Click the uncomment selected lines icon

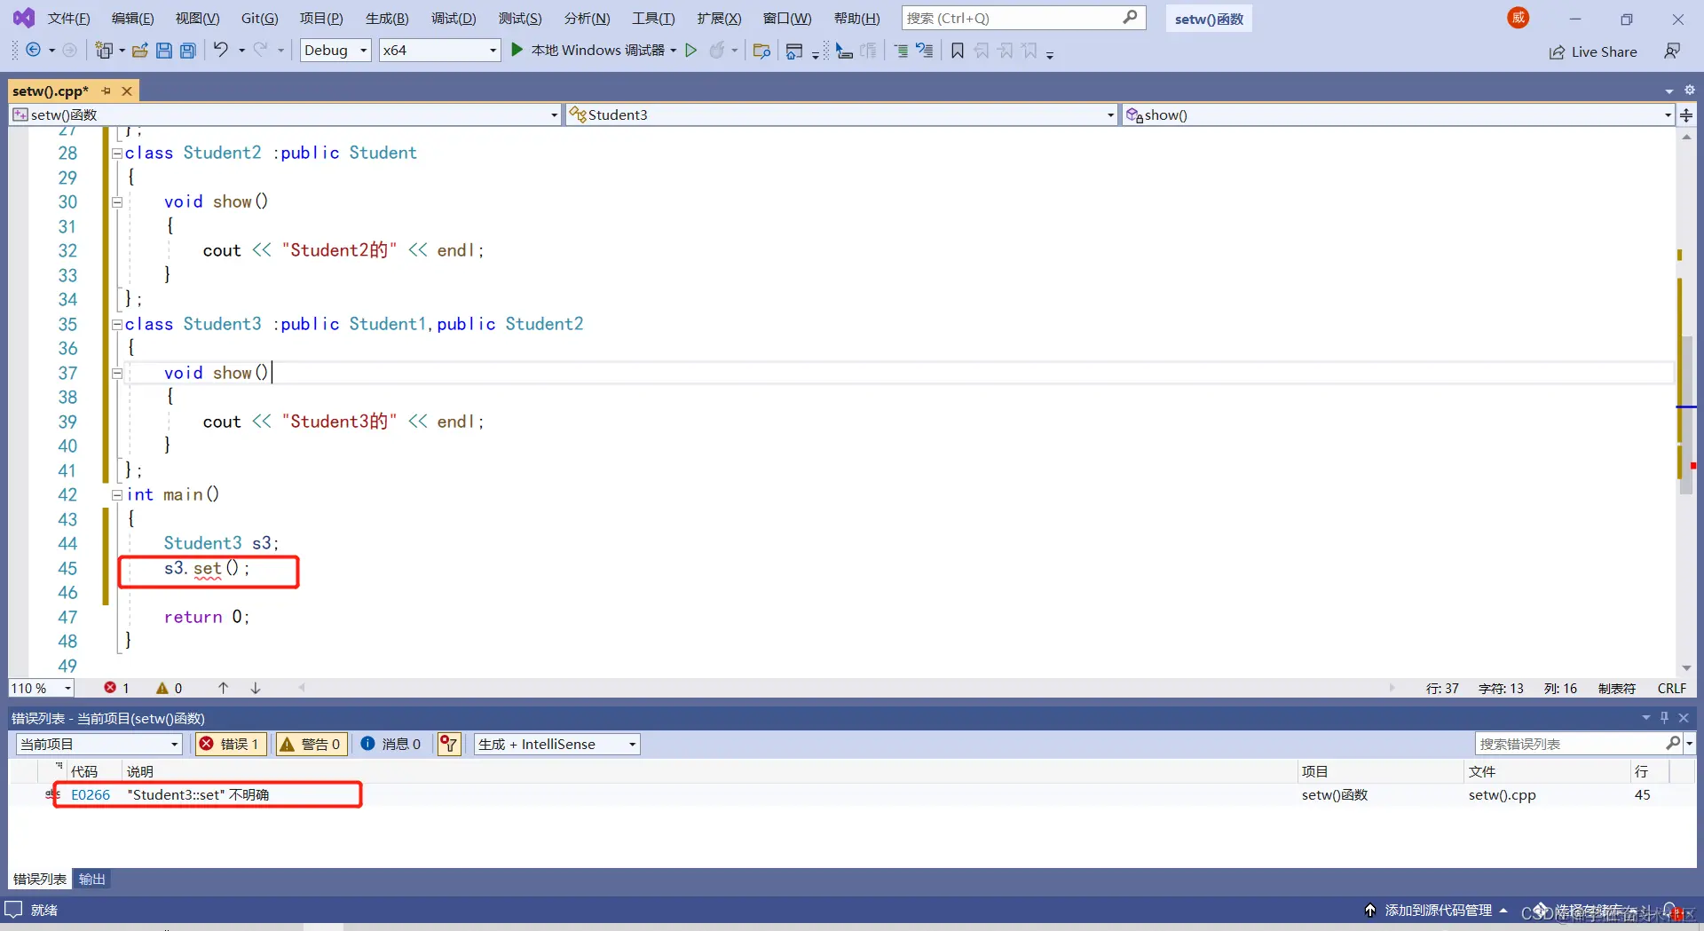pos(925,51)
